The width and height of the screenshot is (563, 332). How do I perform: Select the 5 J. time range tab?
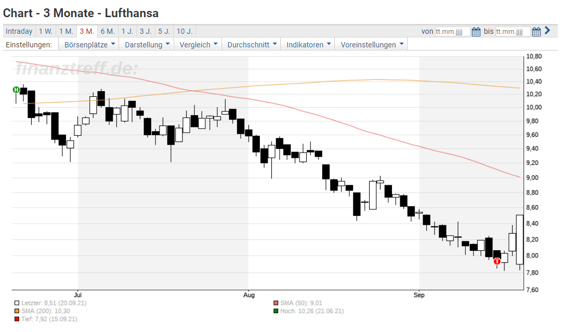[x=164, y=31]
